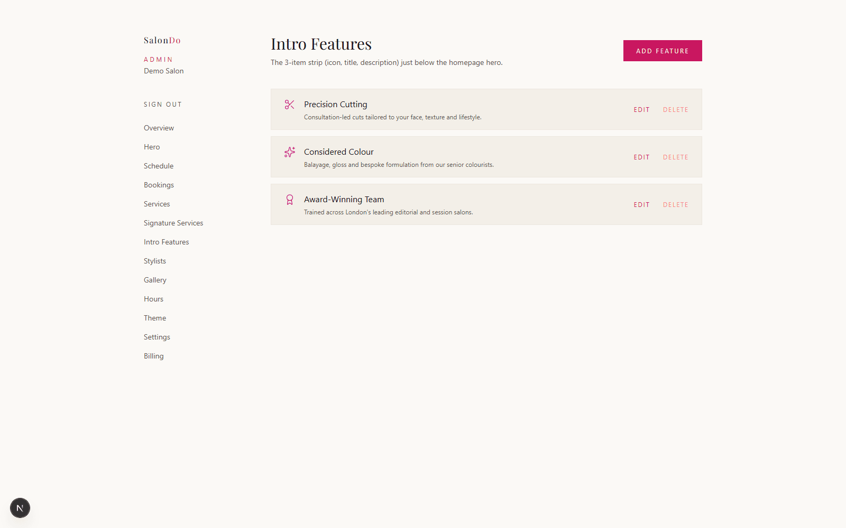
Task: Open the Theme settings
Action: click(155, 318)
